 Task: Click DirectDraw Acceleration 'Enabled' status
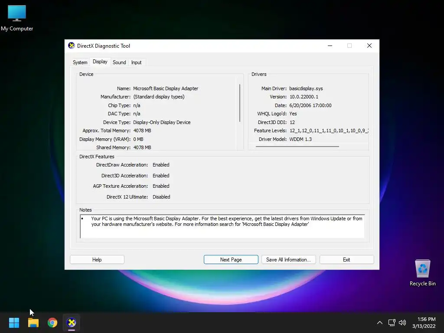coord(161,165)
